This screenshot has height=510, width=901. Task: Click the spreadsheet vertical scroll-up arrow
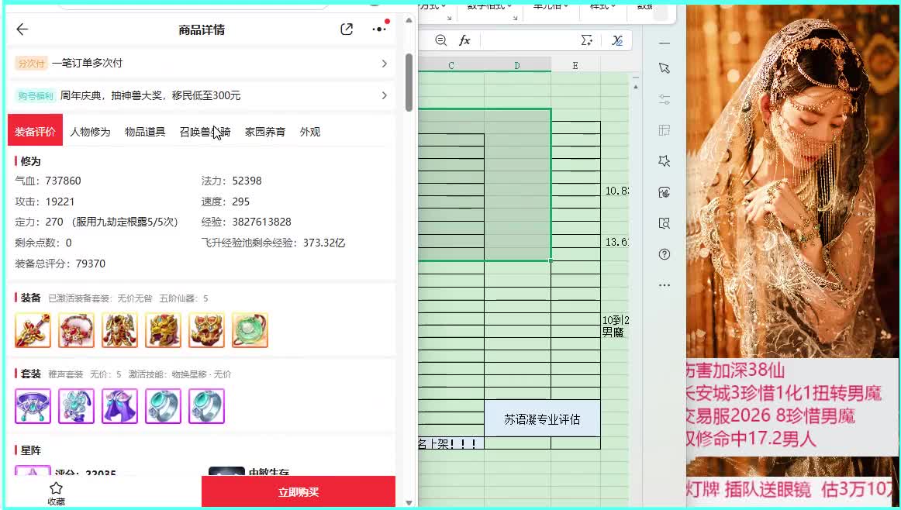click(636, 87)
